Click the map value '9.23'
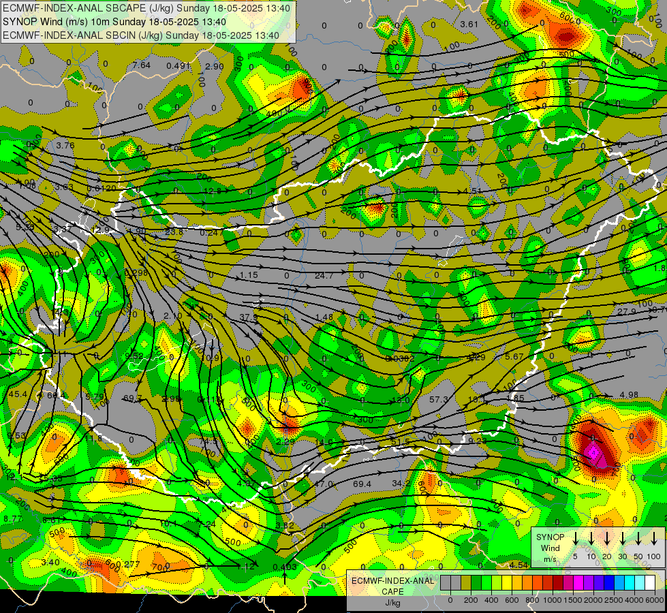Image resolution: width=667 pixels, height=613 pixels. pyautogui.click(x=478, y=441)
